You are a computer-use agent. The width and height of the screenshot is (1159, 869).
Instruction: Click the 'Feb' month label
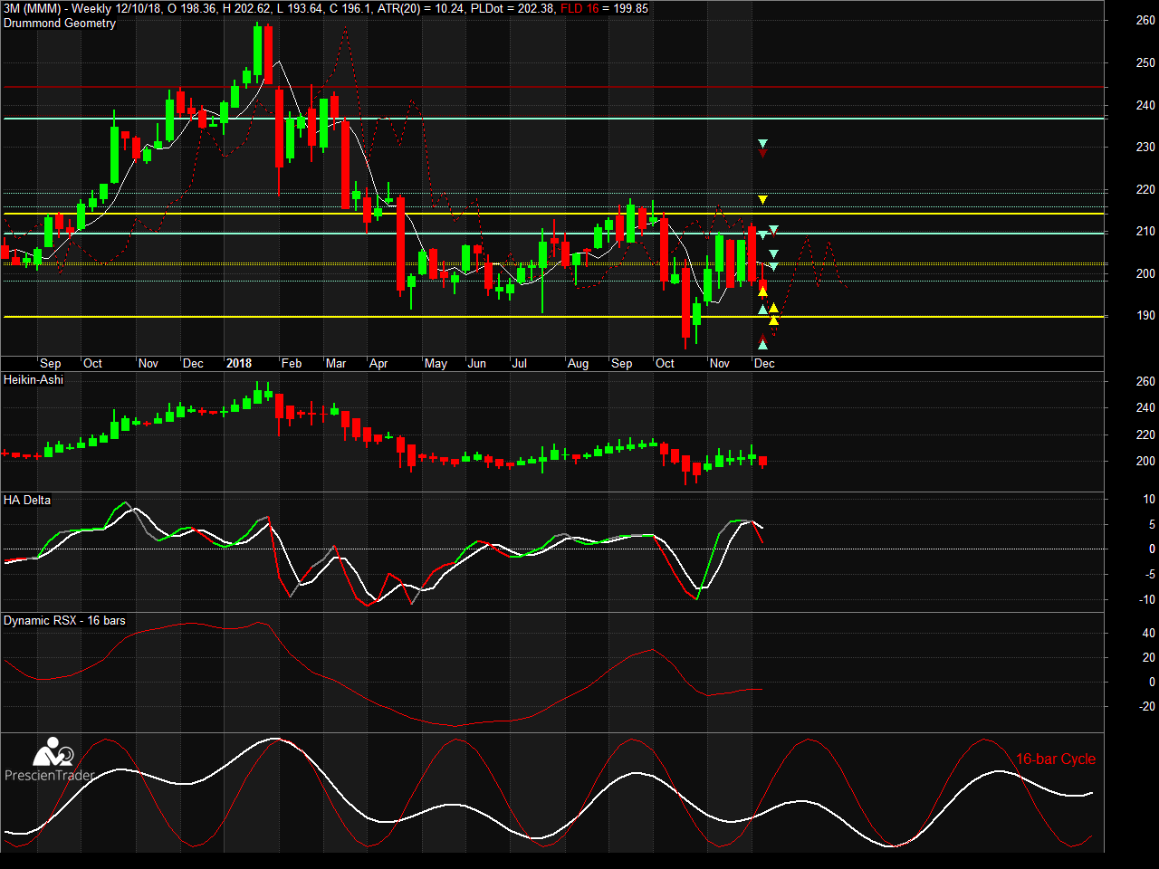pos(292,363)
